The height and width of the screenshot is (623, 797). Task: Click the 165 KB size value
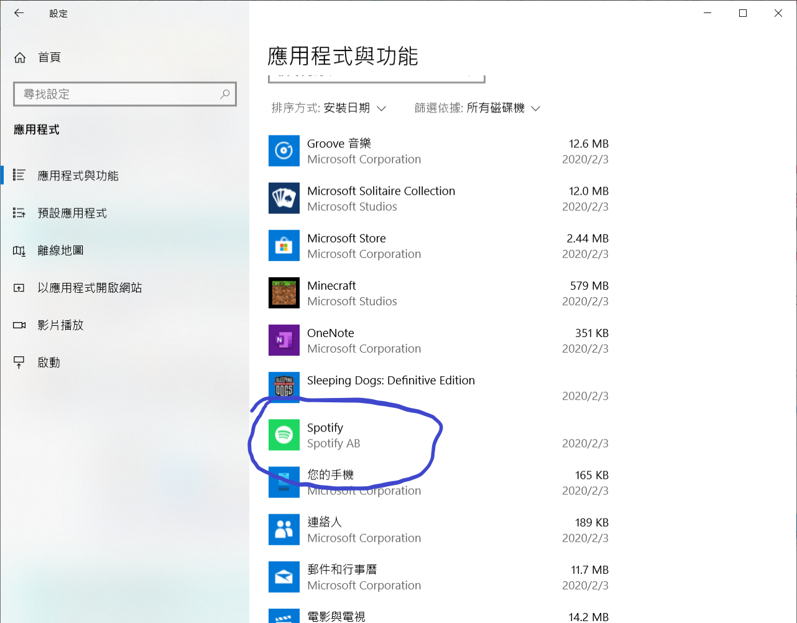coord(592,475)
